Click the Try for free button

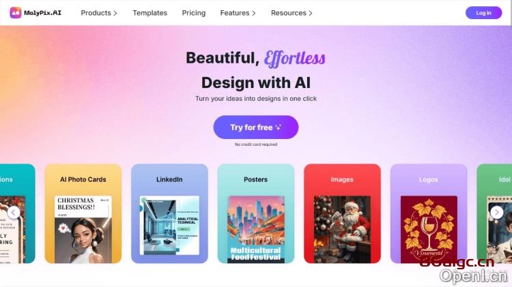point(256,127)
